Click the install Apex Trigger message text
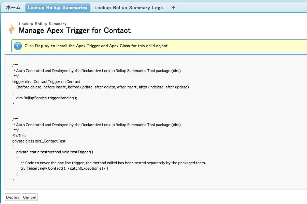The width and height of the screenshot is (307, 204). click(x=97, y=46)
